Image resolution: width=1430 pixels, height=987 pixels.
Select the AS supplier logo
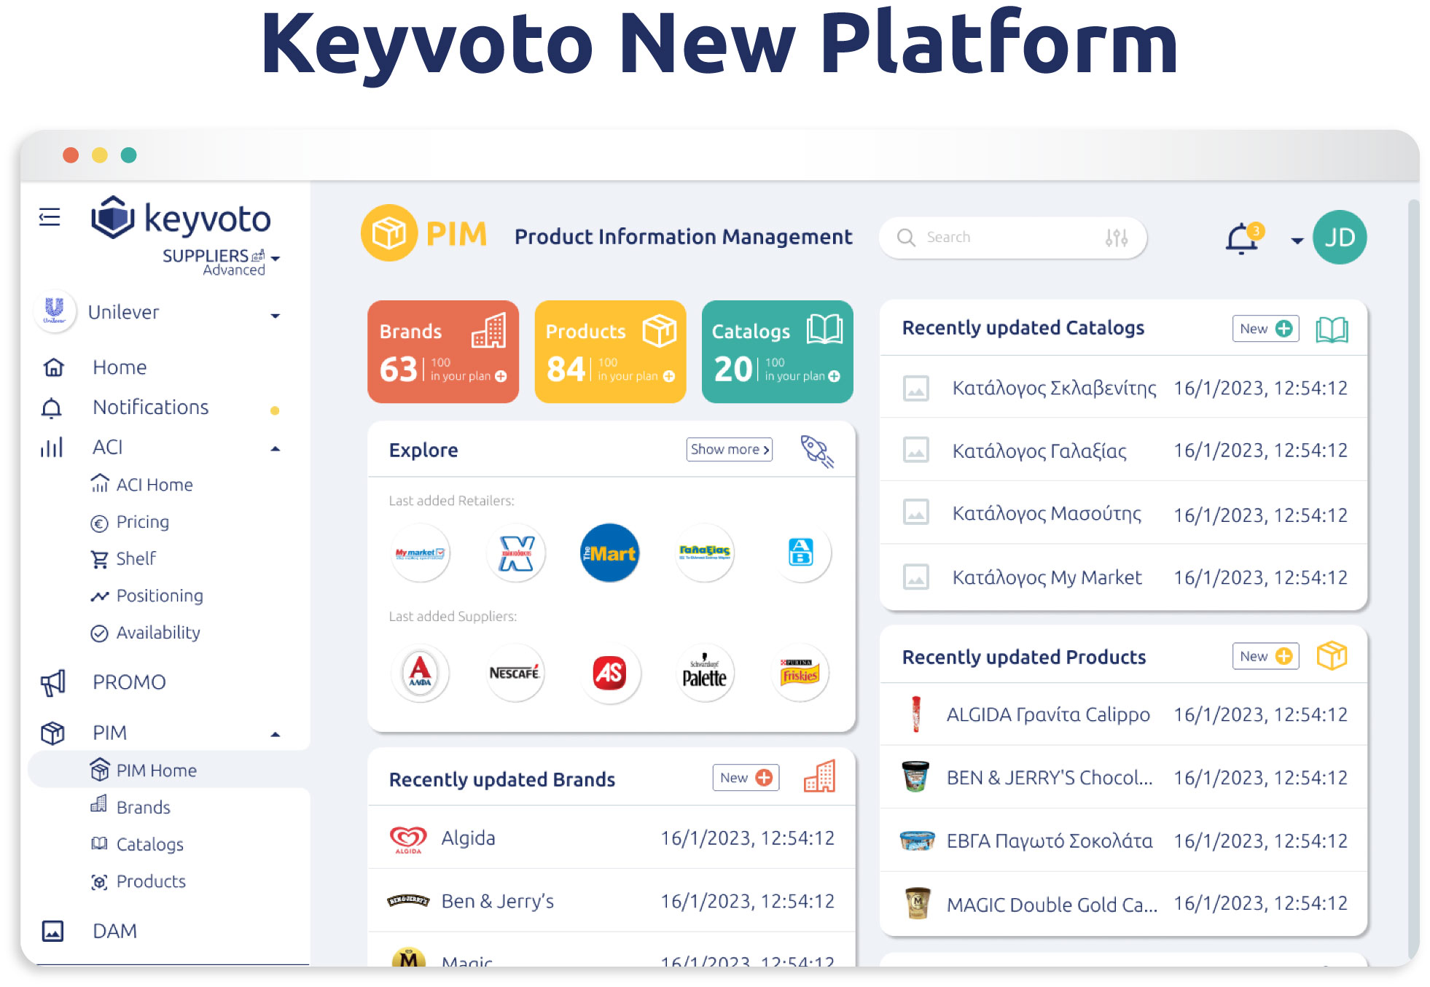point(610,673)
